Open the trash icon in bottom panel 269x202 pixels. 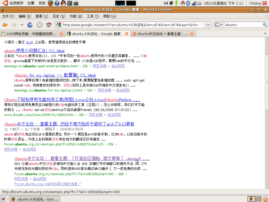pyautogui.click(x=266, y=199)
